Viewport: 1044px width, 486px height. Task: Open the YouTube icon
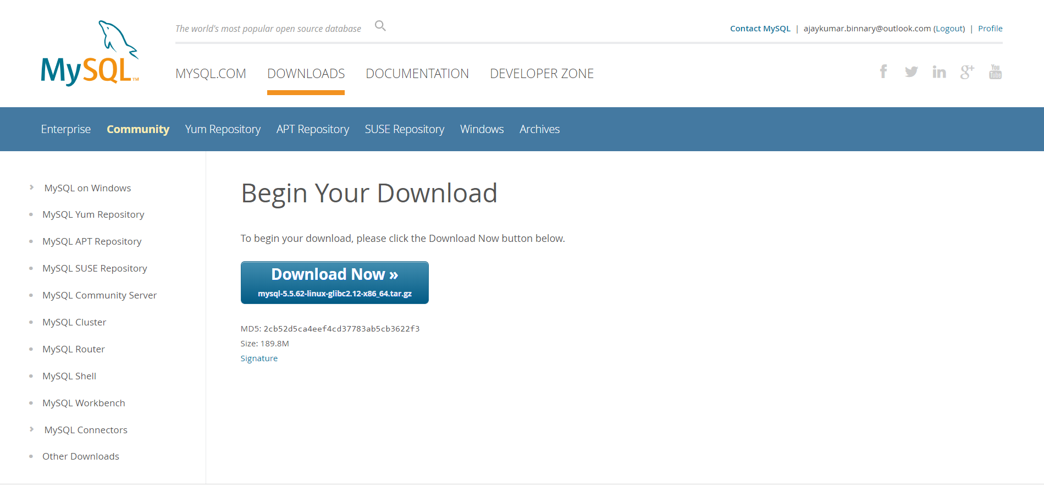click(996, 71)
